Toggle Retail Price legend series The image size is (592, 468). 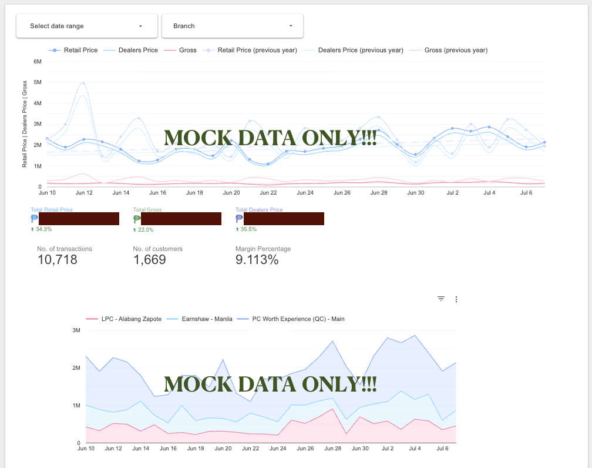click(x=73, y=51)
